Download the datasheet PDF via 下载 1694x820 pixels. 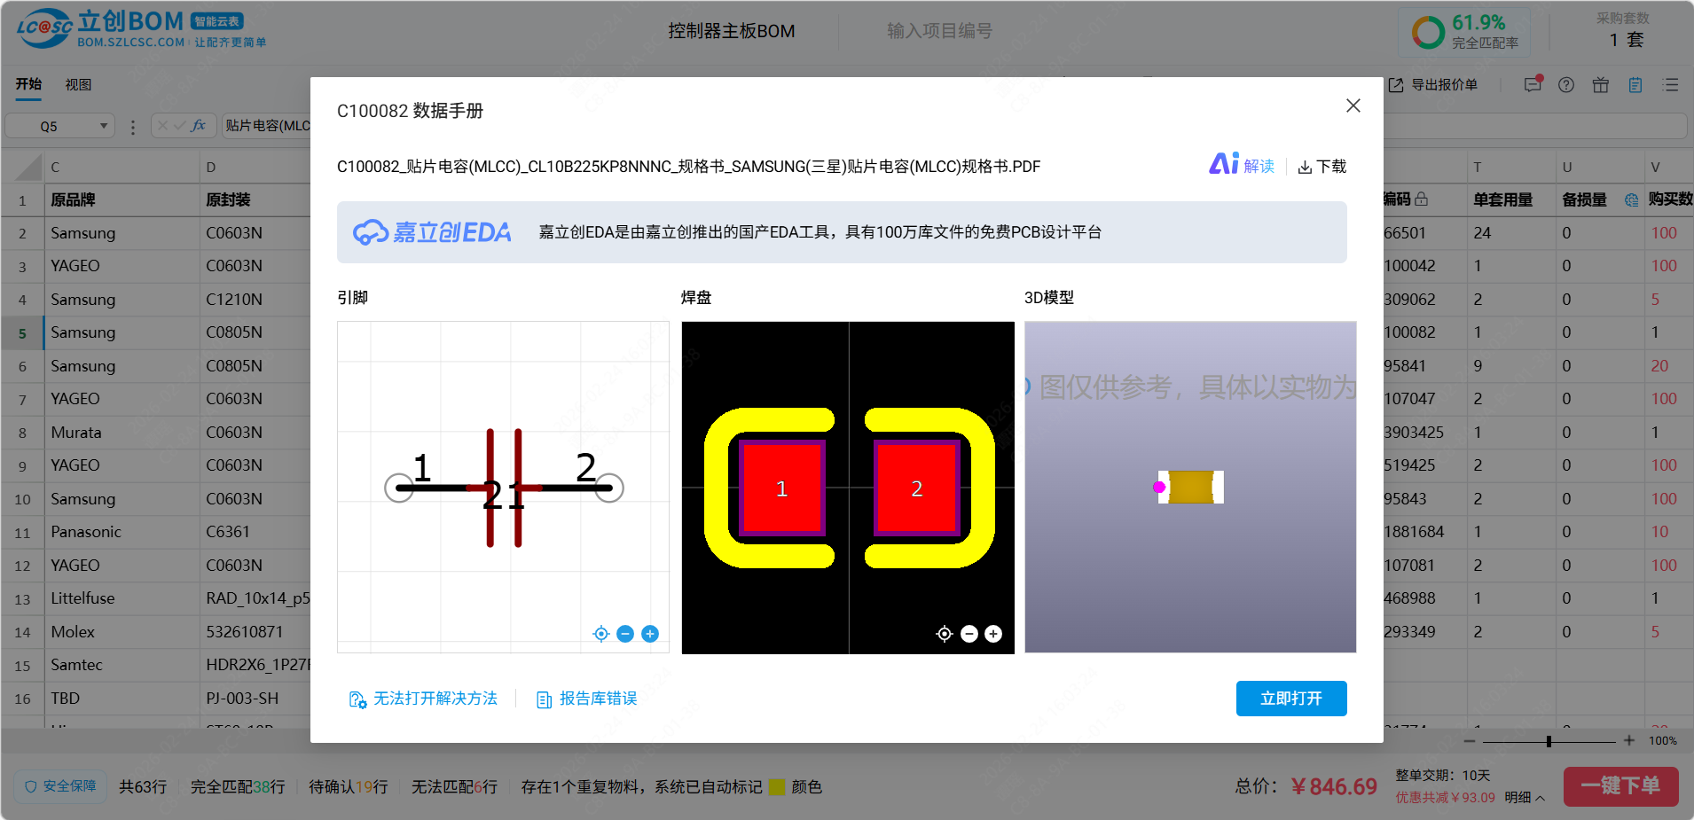1321,167
